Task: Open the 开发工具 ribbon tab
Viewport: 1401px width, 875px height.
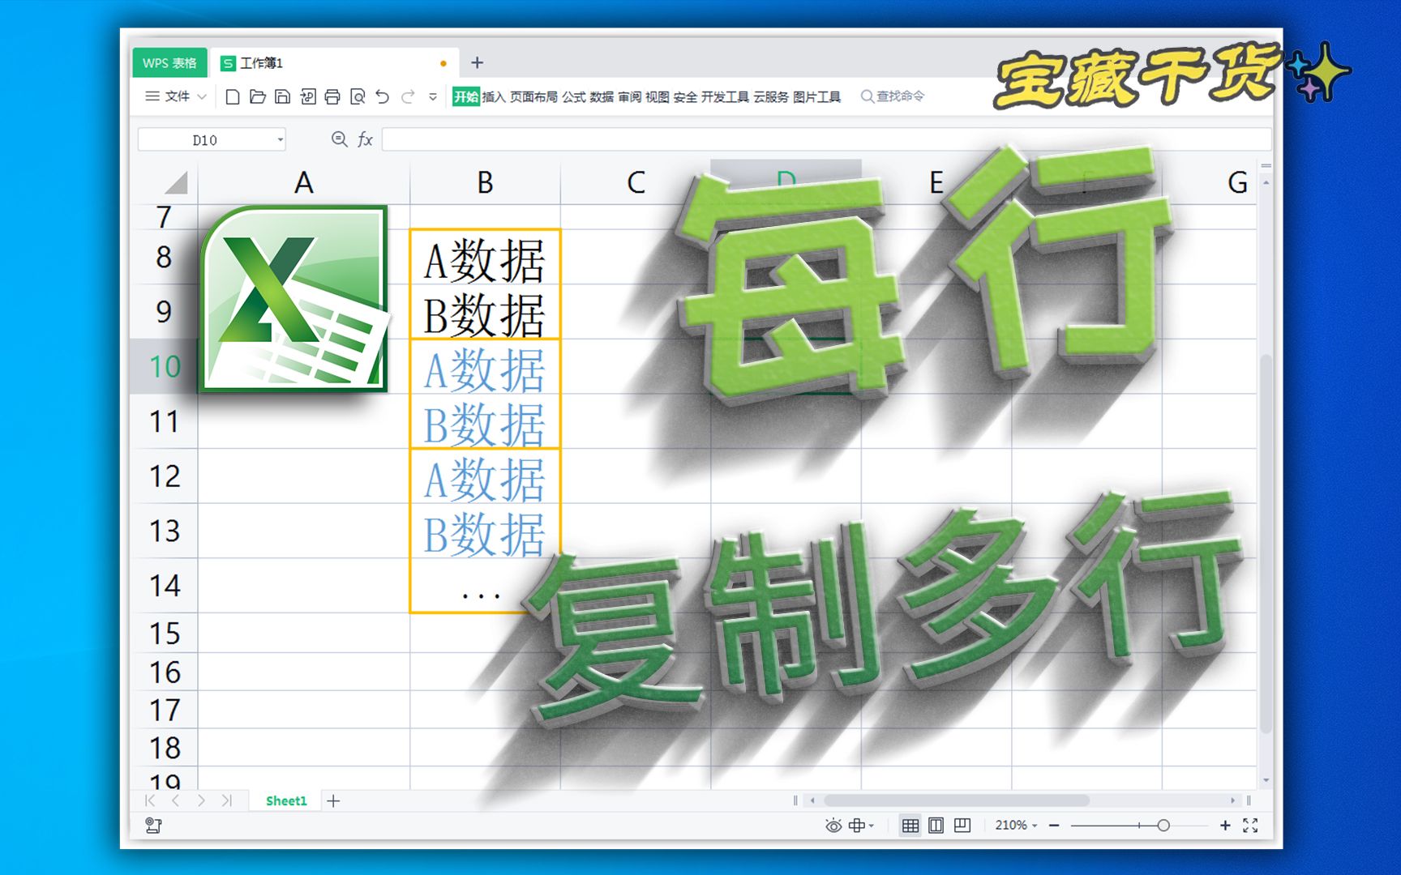Action: coord(725,97)
